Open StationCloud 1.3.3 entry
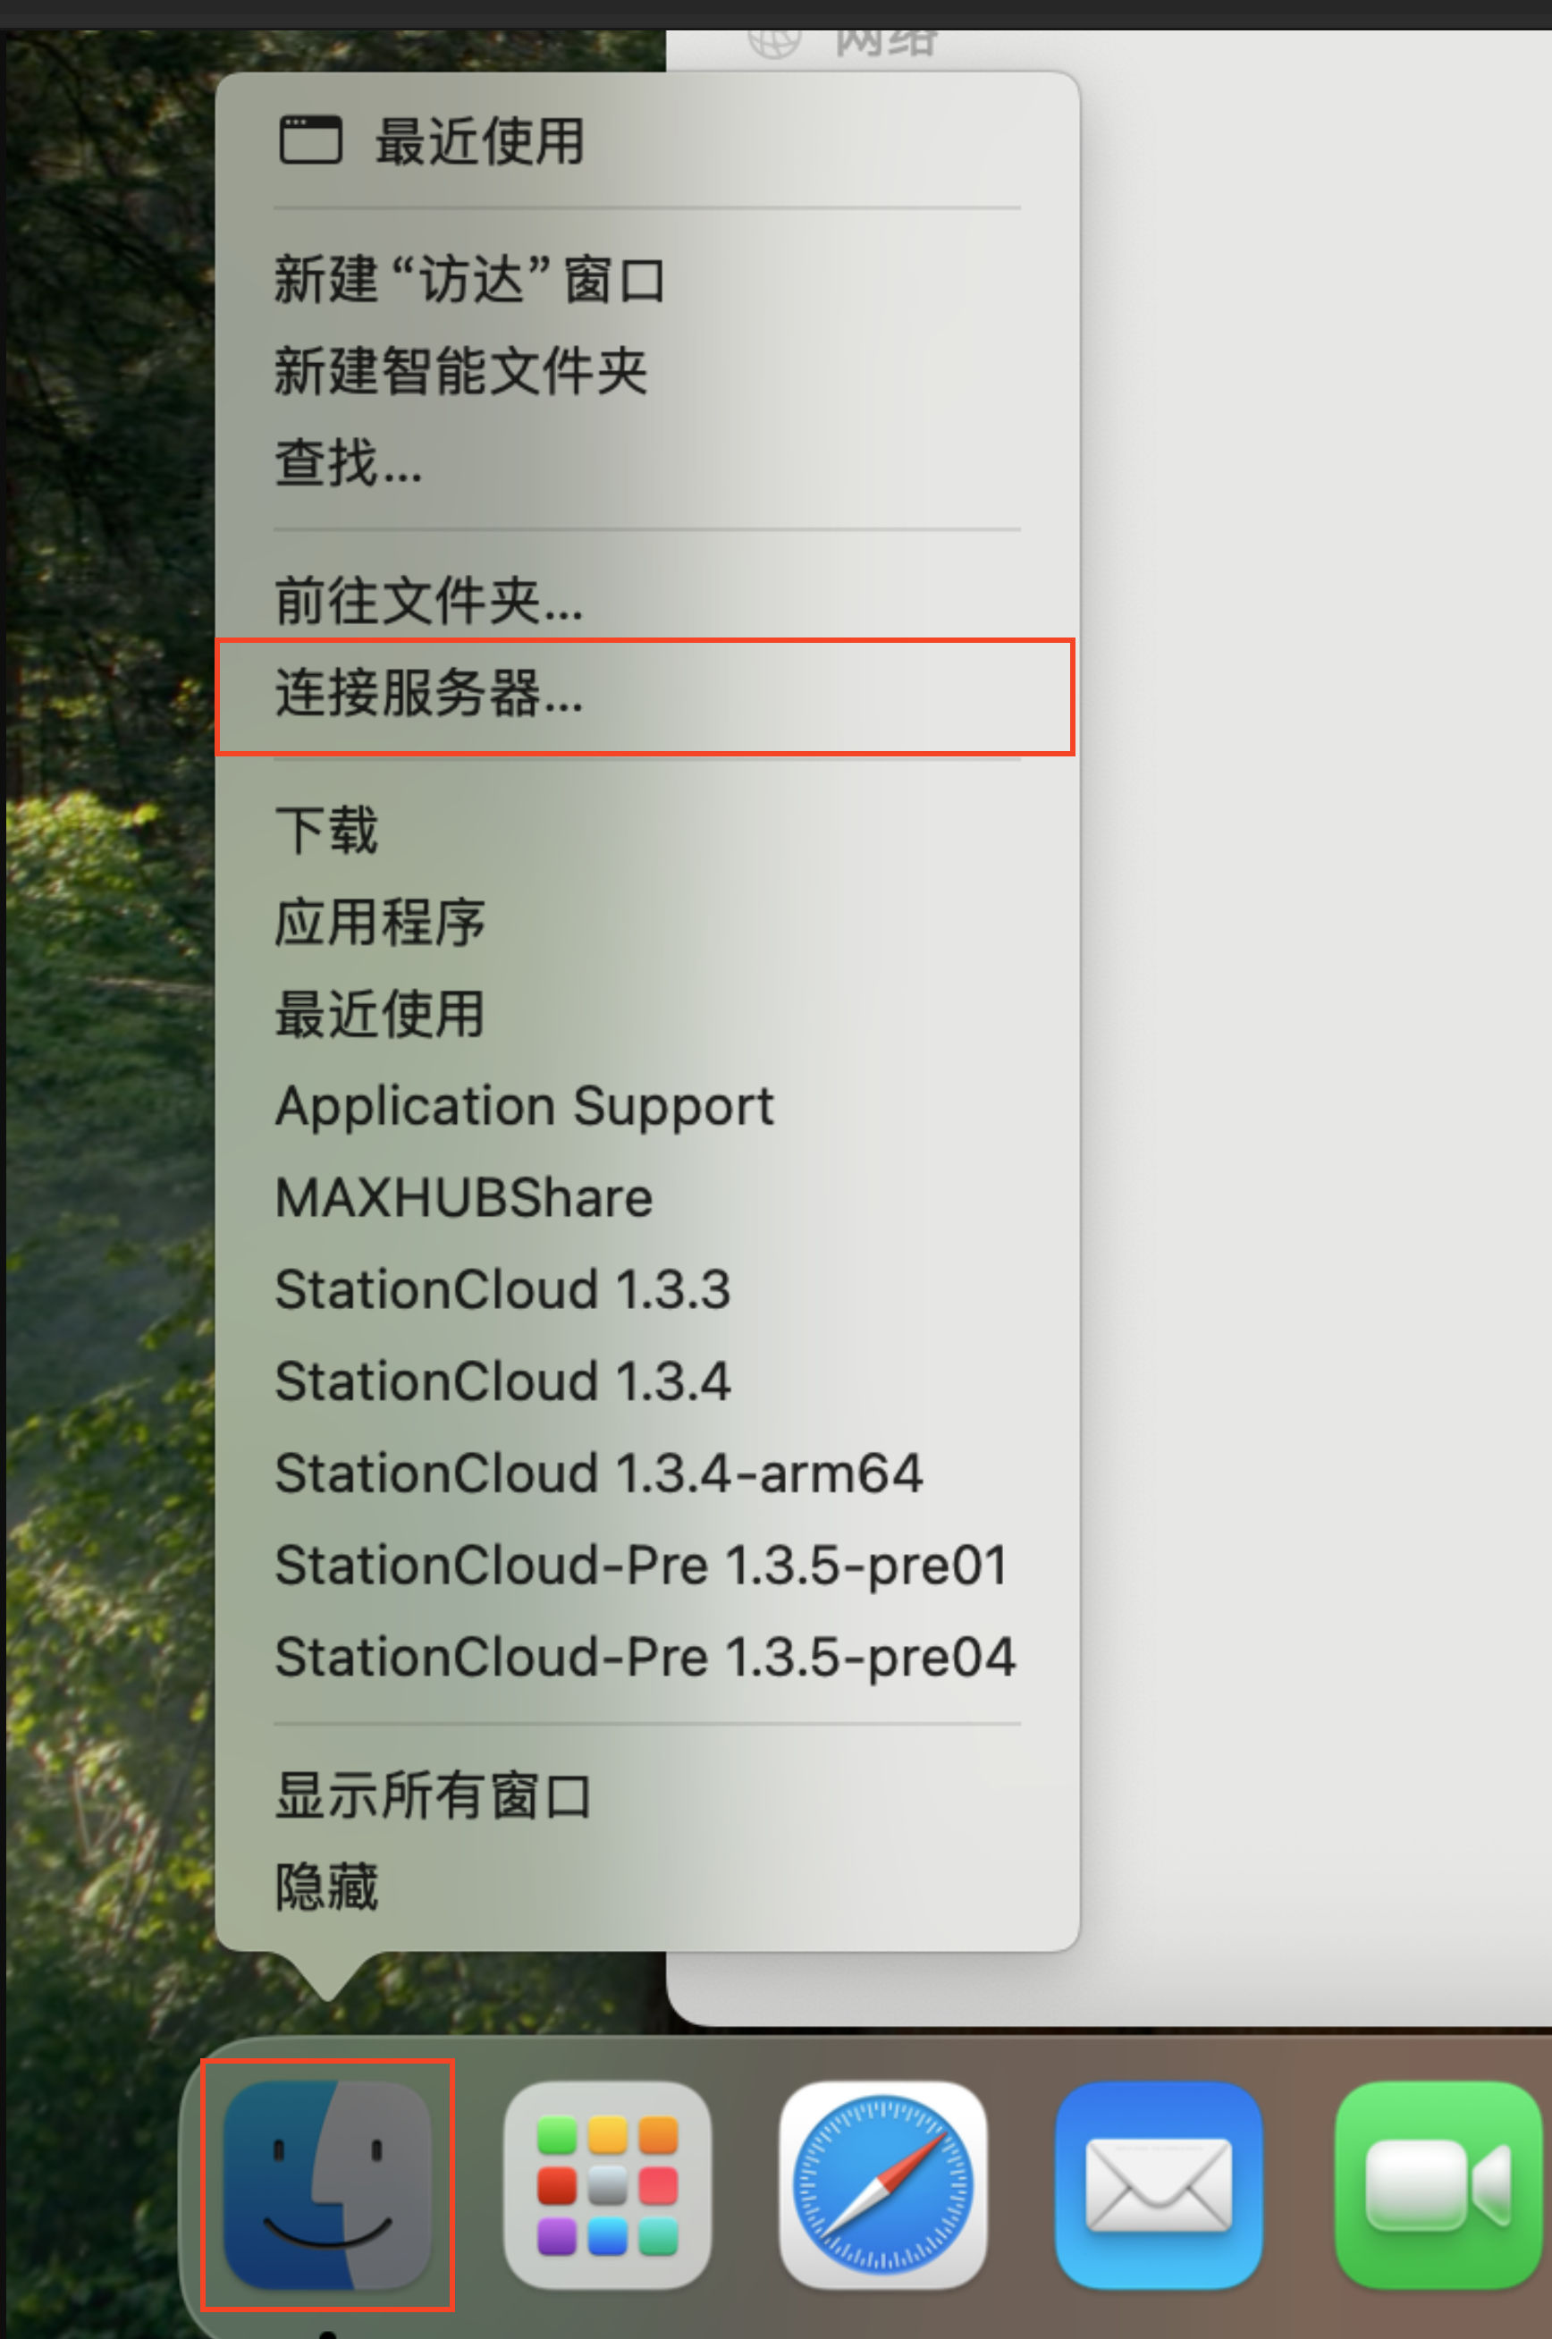 [502, 1290]
